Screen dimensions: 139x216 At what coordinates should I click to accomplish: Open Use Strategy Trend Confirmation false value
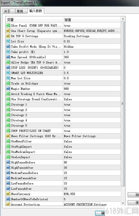[92, 99]
